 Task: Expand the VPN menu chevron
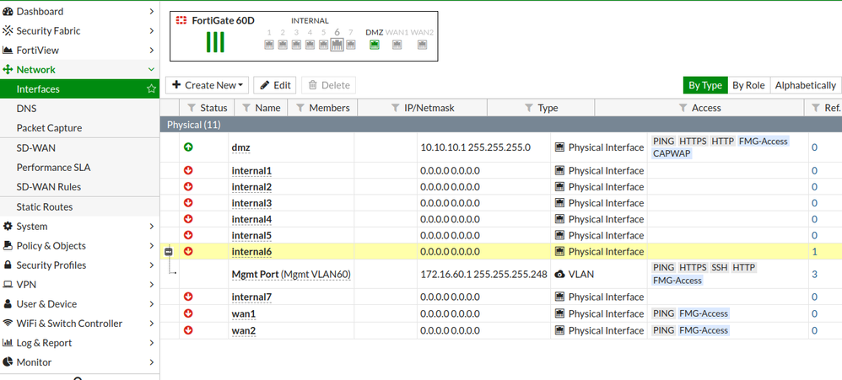(x=151, y=285)
